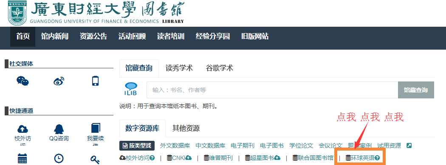446x165 pixels.
Task: Focus the book title search input field
Action: [x=272, y=90]
